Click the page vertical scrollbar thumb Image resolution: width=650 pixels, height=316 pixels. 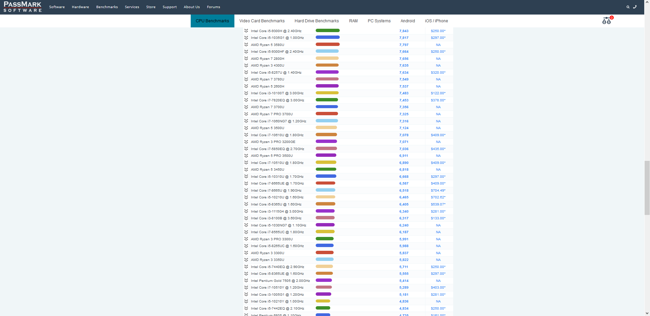[x=647, y=188]
